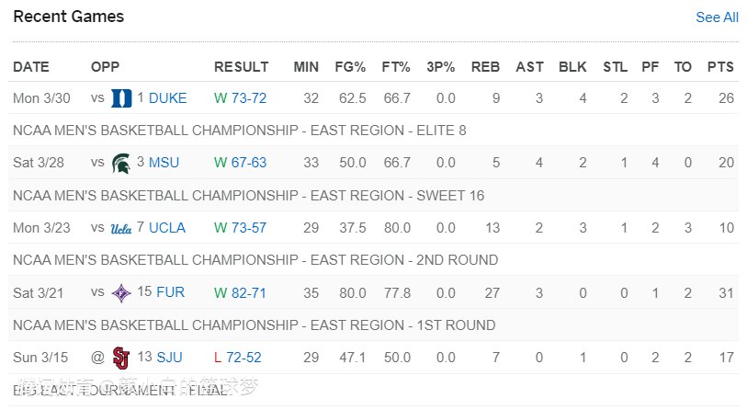This screenshot has width=747, height=410.
Task: View the W 82-71 game result
Action: pos(240,293)
